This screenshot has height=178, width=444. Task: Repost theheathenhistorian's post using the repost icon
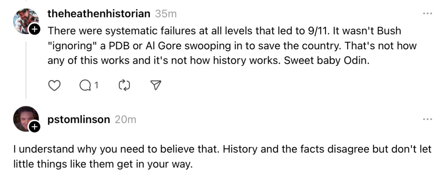pyautogui.click(x=124, y=86)
